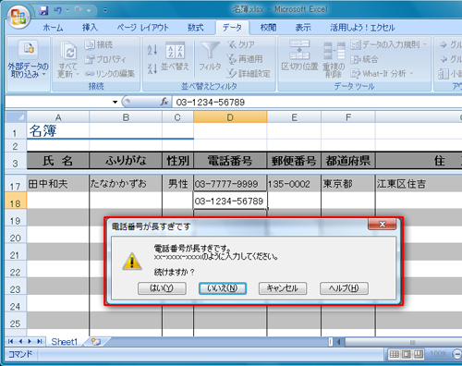Expand the データの入力規則 dropdown arrow
This screenshot has width=462, height=366.
(x=425, y=45)
